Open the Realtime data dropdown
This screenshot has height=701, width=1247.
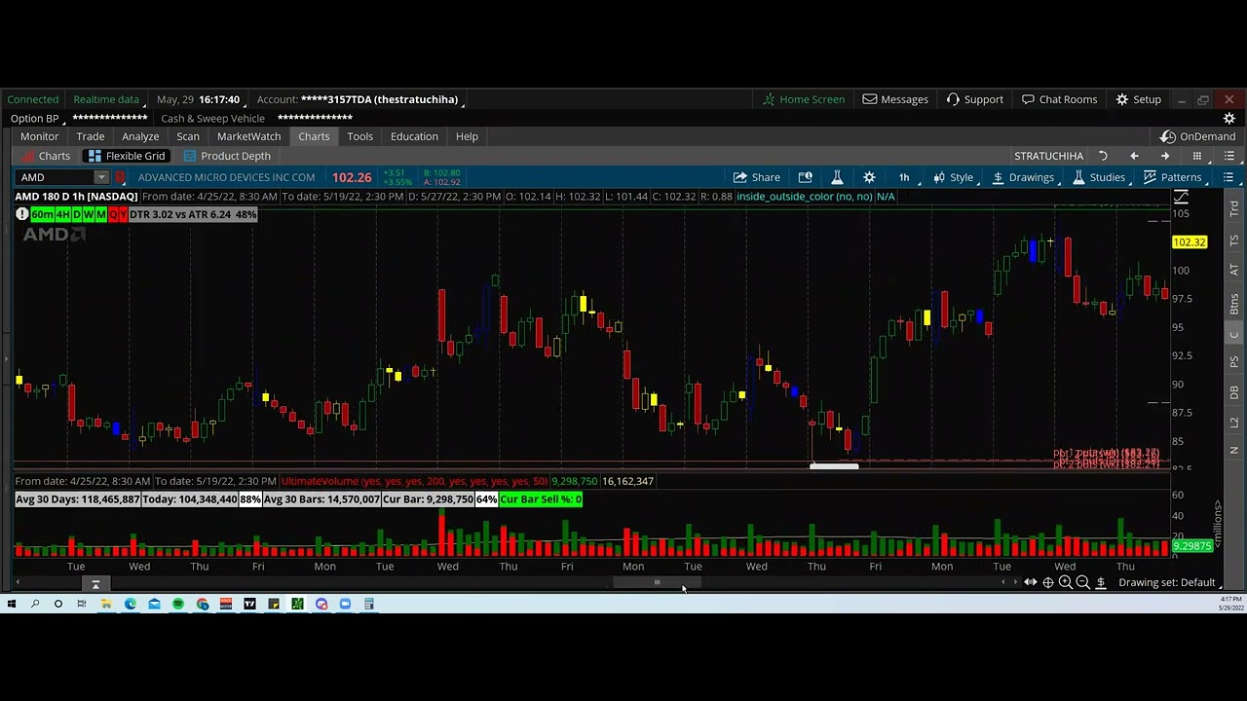109,99
